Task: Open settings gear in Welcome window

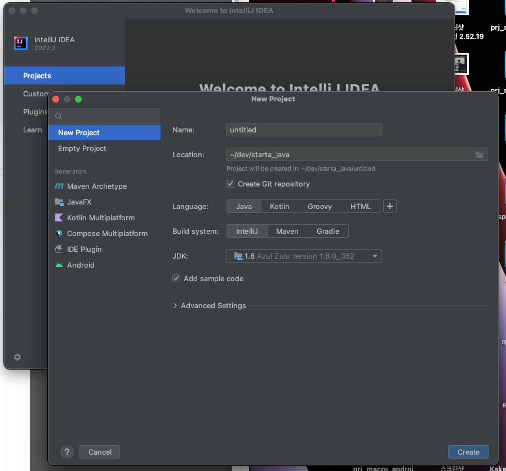Action: [17, 357]
